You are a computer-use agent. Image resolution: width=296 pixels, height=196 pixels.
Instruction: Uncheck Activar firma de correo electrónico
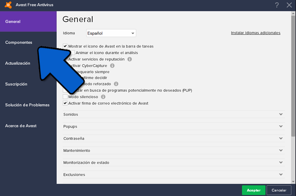click(x=65, y=103)
